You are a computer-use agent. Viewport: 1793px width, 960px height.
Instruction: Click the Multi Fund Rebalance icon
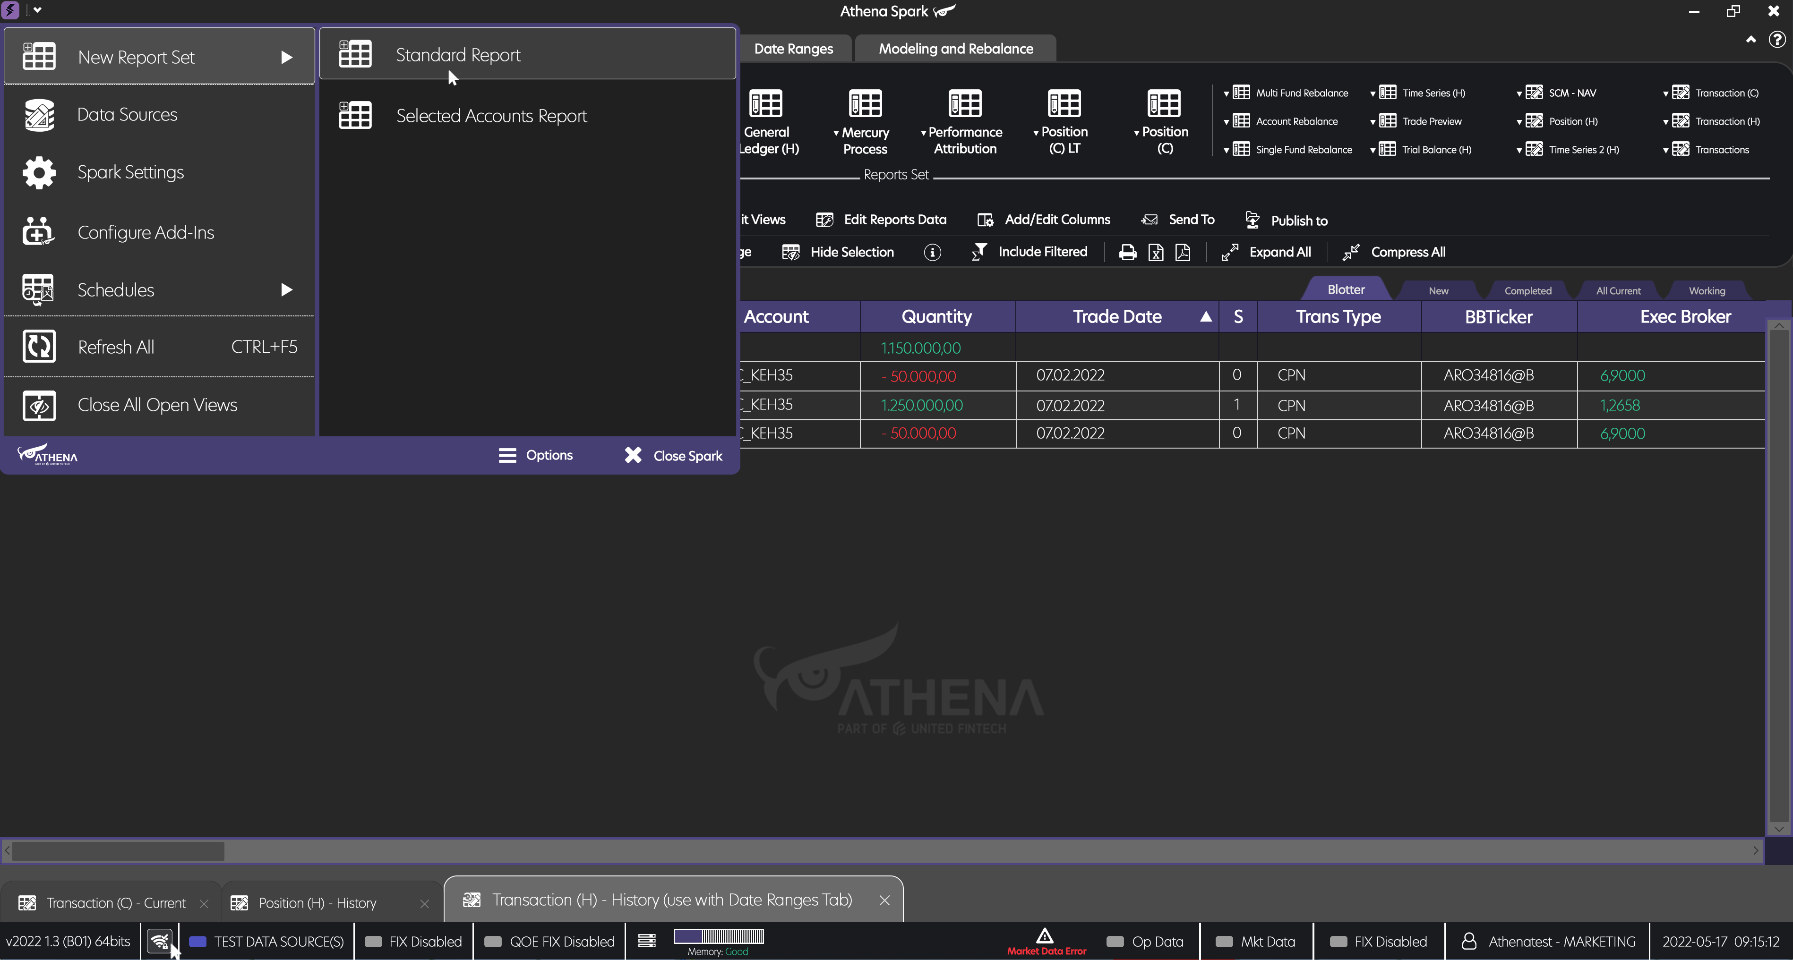[x=1243, y=93]
